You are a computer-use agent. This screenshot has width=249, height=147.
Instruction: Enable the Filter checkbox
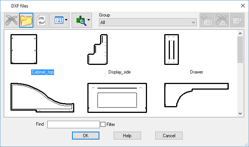103,124
